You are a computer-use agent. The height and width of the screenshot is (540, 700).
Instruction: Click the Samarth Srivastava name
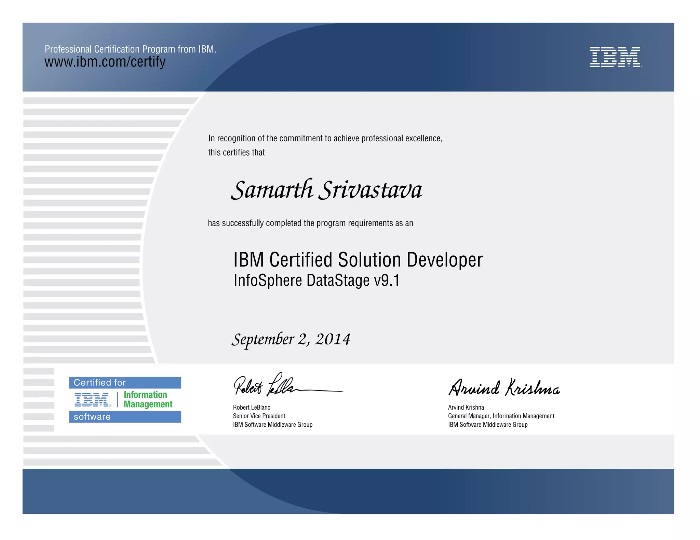(x=326, y=190)
